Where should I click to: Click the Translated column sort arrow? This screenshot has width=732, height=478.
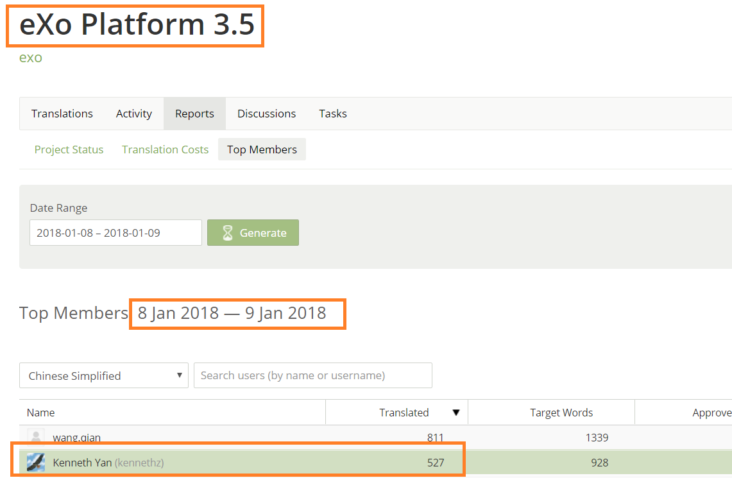456,413
